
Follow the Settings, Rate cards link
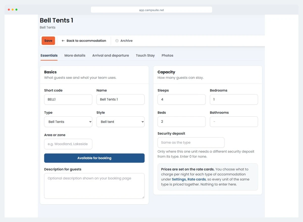189,179
